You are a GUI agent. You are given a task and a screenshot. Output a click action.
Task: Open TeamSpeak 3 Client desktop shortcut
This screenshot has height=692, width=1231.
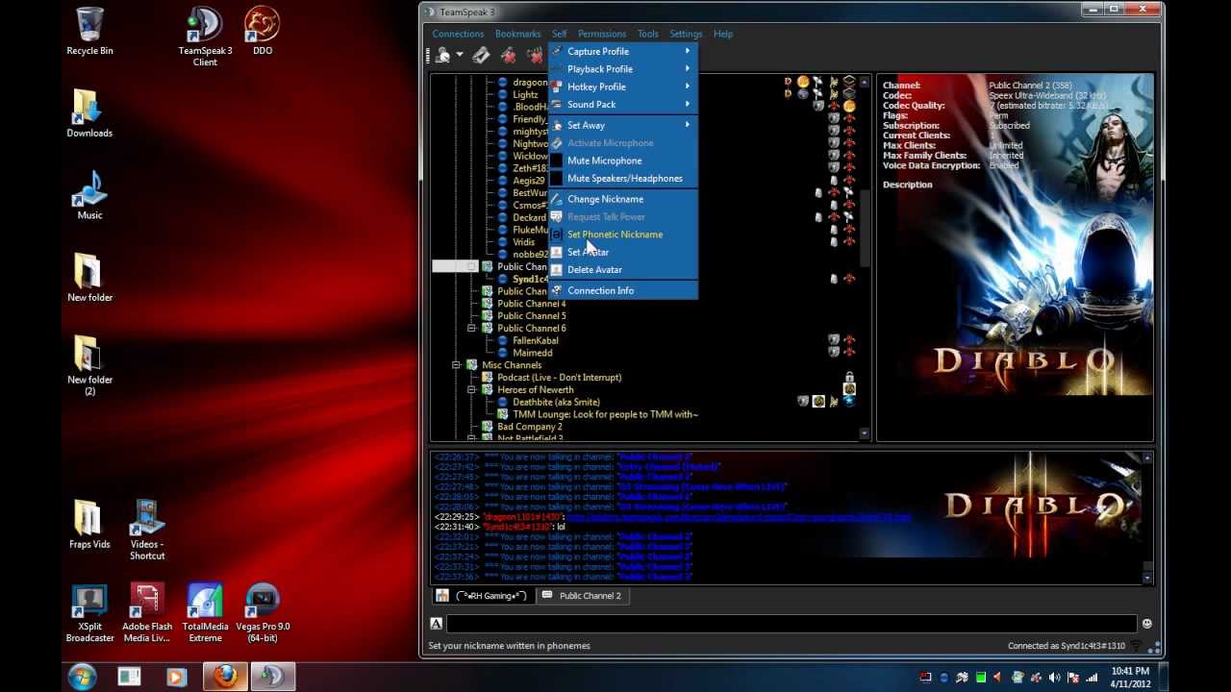(x=205, y=37)
